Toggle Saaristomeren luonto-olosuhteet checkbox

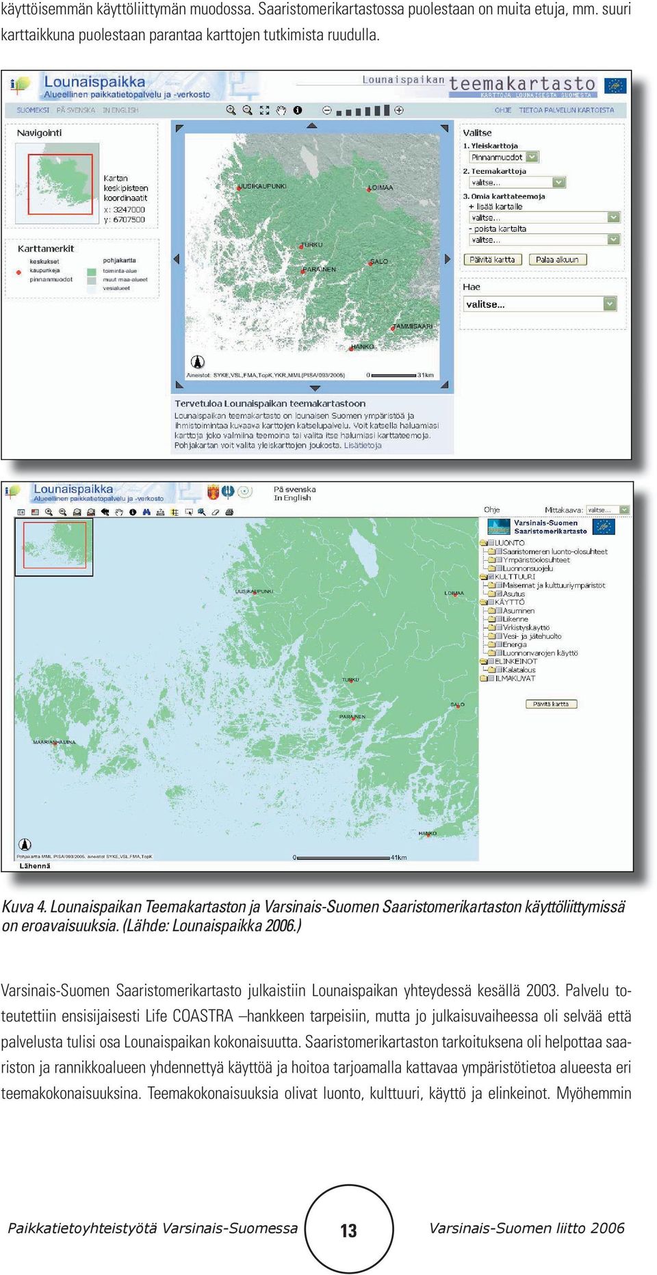tap(499, 551)
